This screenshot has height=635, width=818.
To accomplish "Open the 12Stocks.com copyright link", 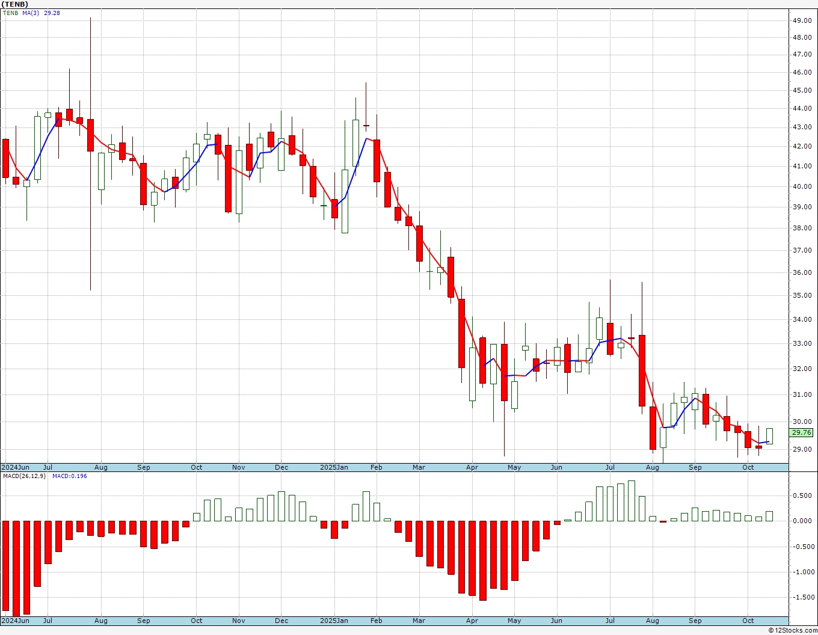I will (x=793, y=630).
